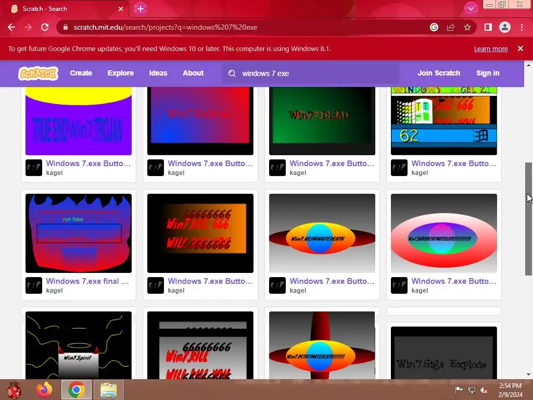The width and height of the screenshot is (533, 400).
Task: Click title link under the TRUE END Win7.TROJAN thumbnail
Action: click(88, 164)
